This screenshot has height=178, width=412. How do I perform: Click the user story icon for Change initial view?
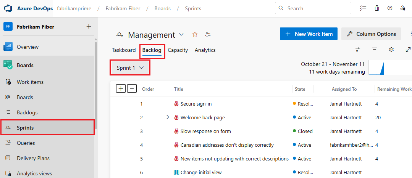pos(176,173)
